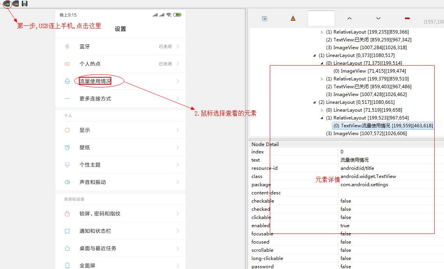Select the 声音和振动 speaker icon

(x=67, y=182)
